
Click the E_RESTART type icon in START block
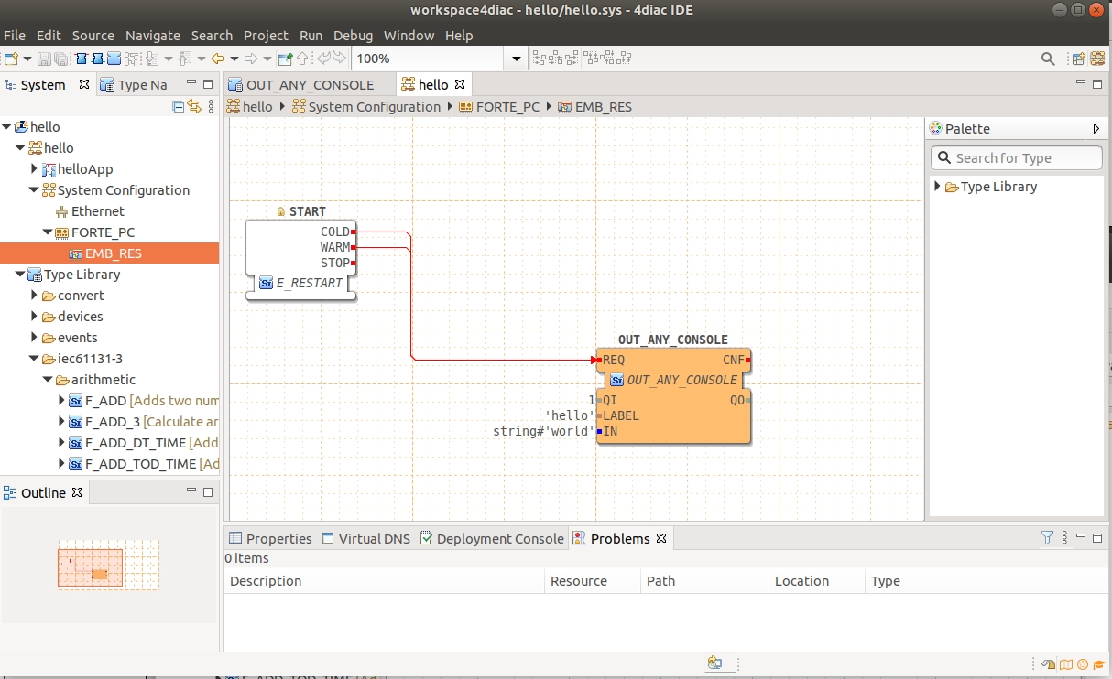pos(266,283)
